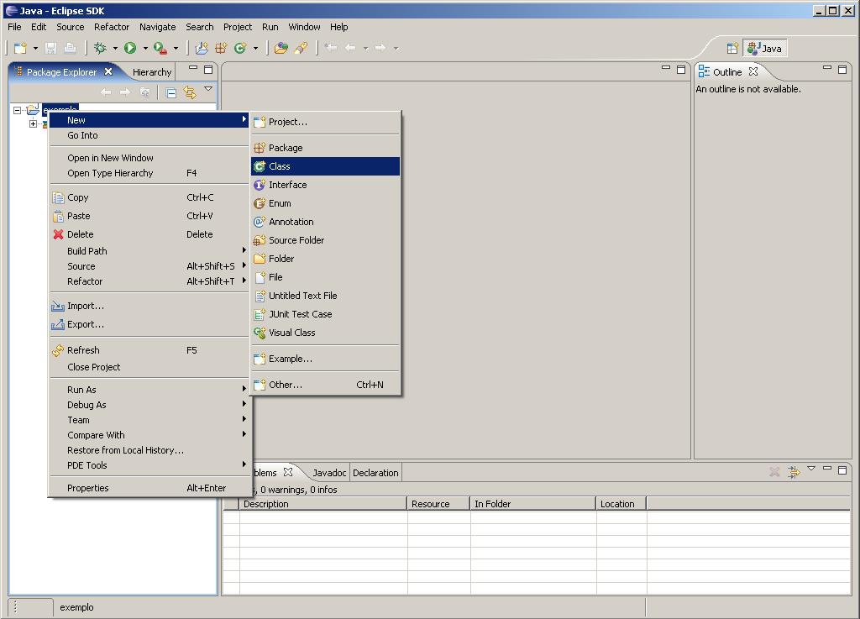Choose Package in the New submenu

coord(326,148)
